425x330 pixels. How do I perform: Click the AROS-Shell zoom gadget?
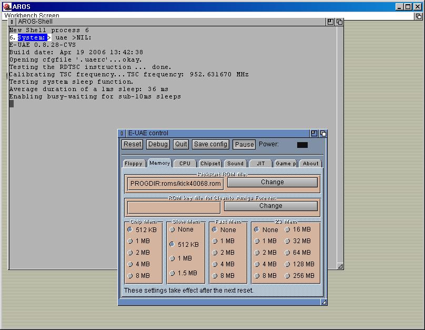click(x=330, y=22)
